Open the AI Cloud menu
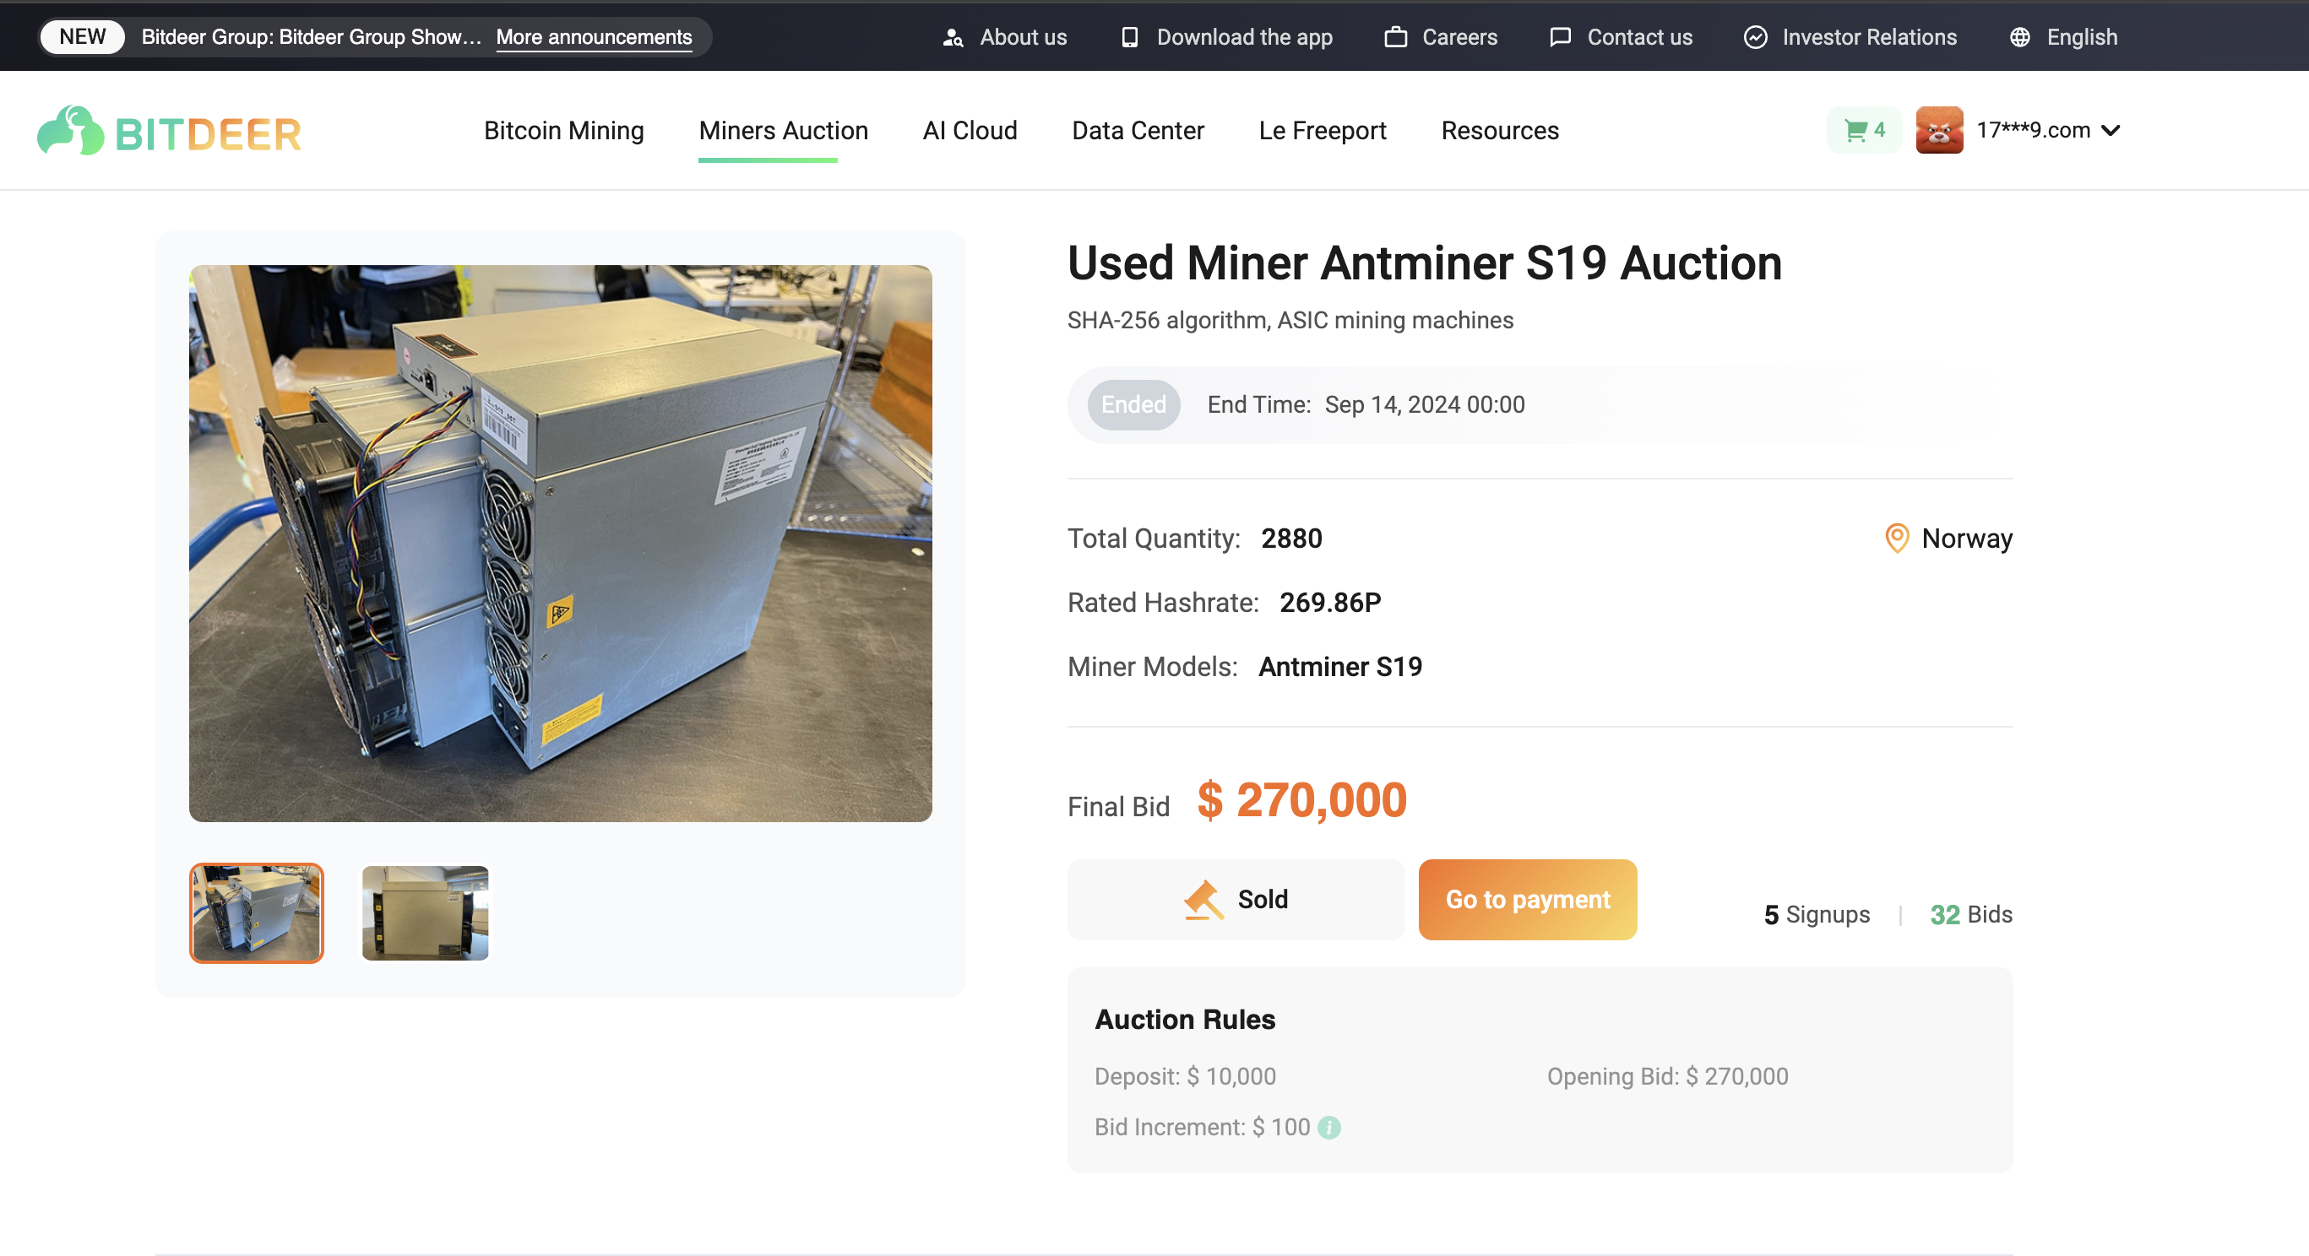The height and width of the screenshot is (1256, 2309). (969, 131)
